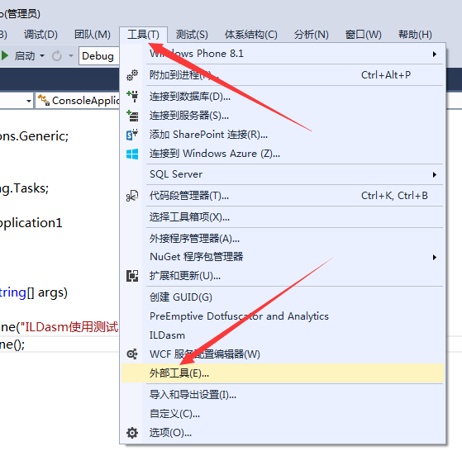Expand the NuGet package manager submenu arrow

click(x=434, y=257)
